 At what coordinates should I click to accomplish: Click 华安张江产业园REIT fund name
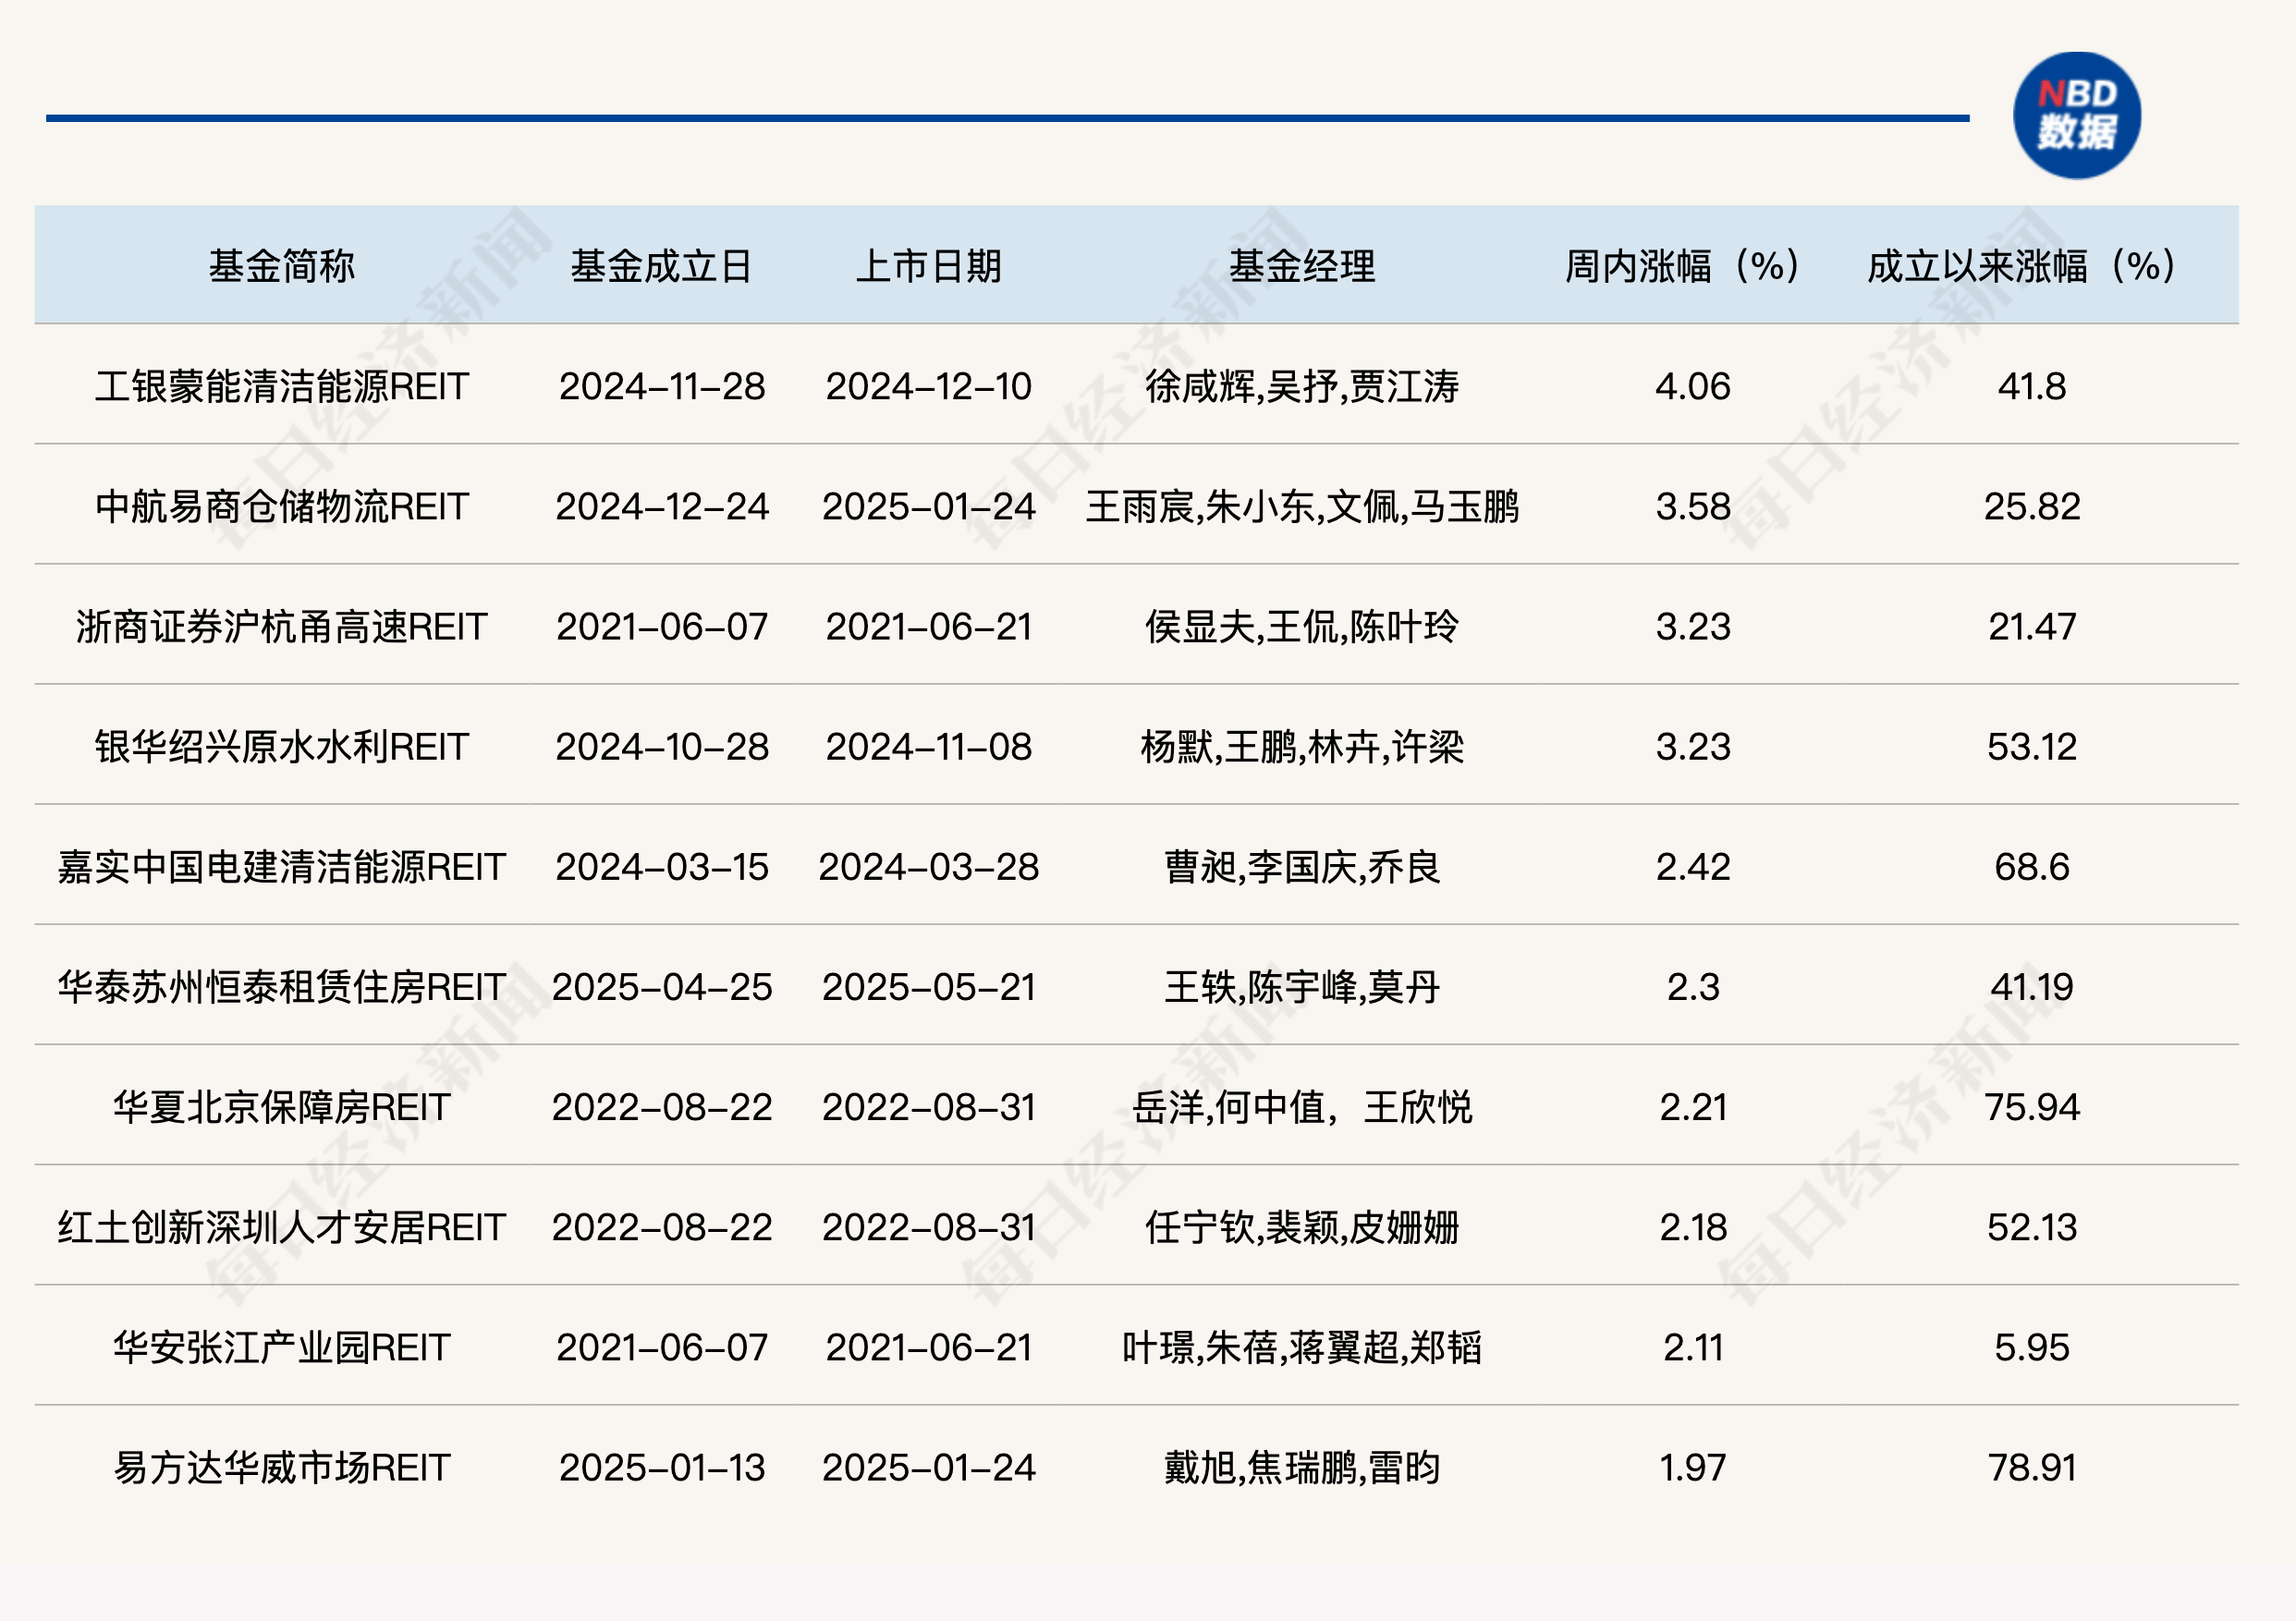[281, 1347]
